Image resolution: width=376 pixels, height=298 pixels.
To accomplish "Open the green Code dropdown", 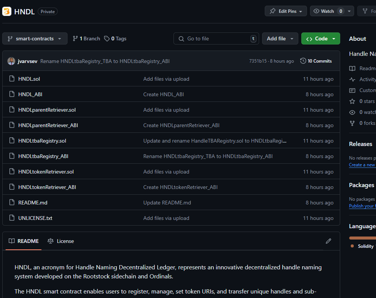I will click(321, 38).
